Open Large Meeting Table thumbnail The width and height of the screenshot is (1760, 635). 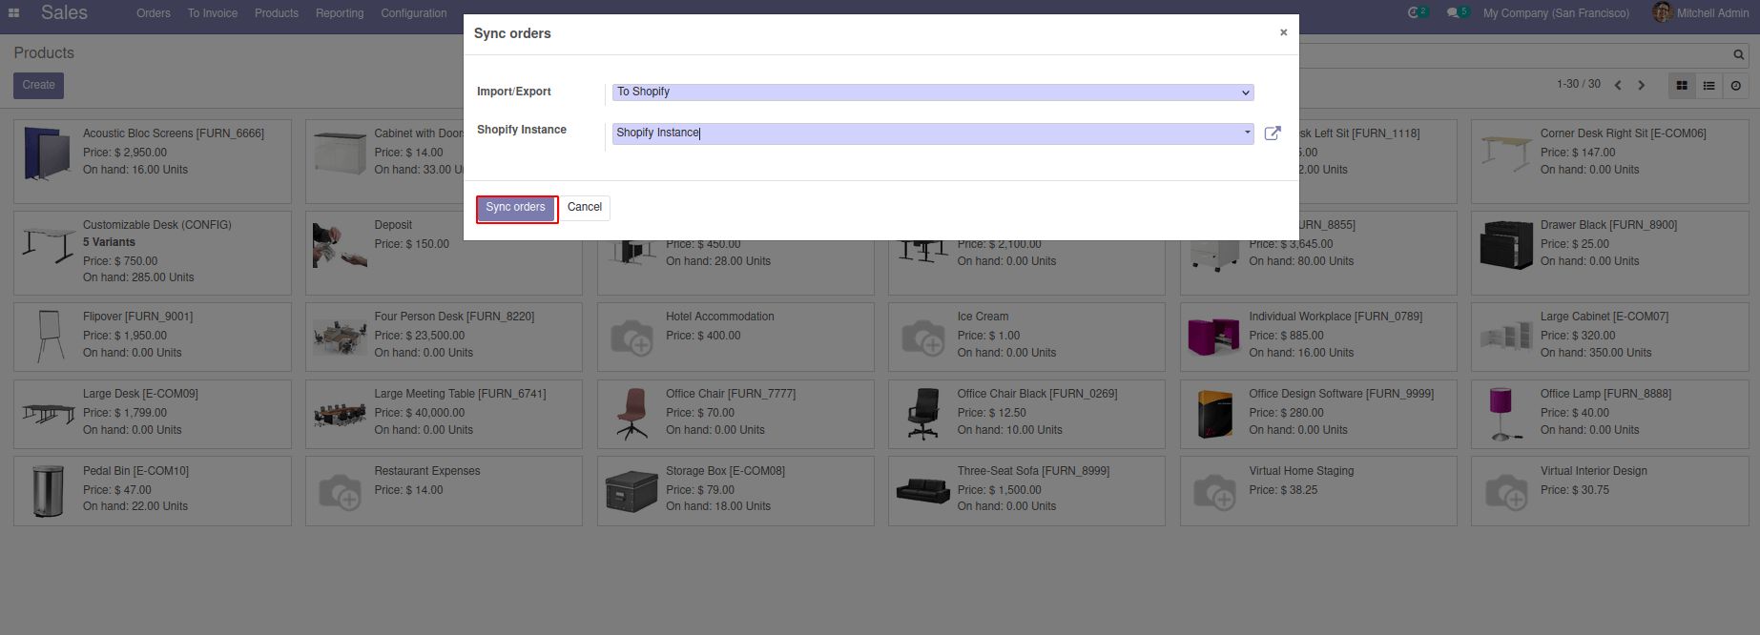coord(340,414)
